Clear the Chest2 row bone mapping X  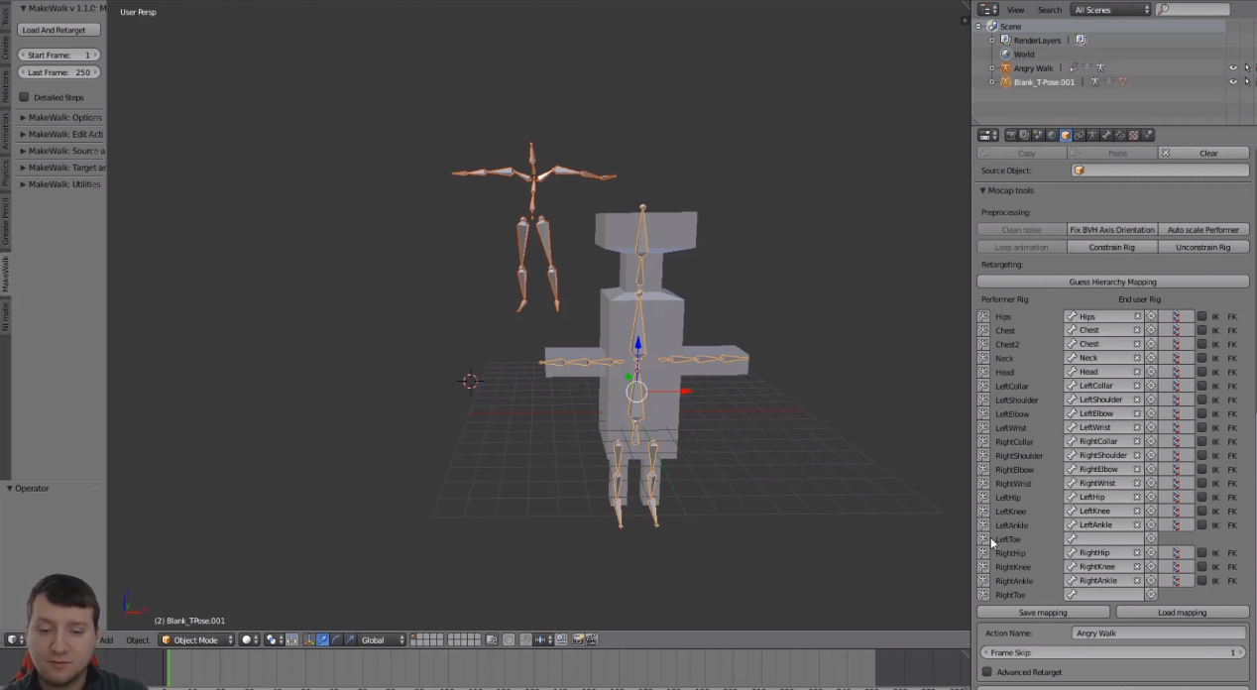pyautogui.click(x=1137, y=344)
